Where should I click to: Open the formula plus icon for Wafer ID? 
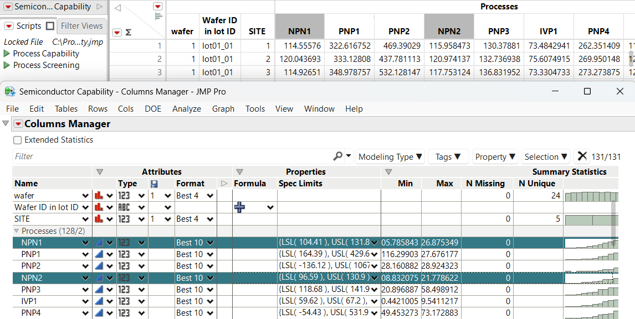pyautogui.click(x=239, y=207)
